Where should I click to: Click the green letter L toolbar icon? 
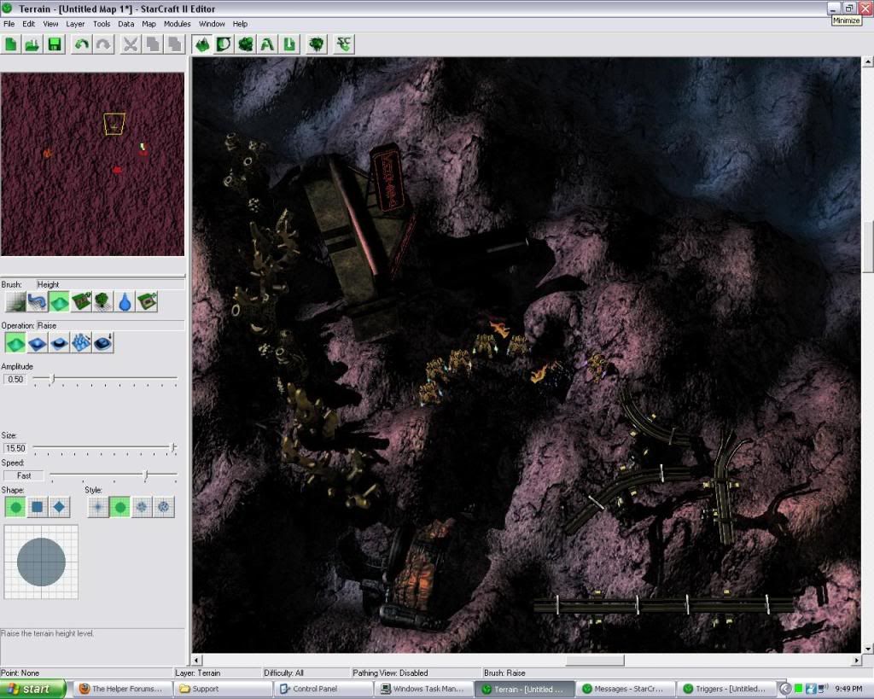click(289, 44)
